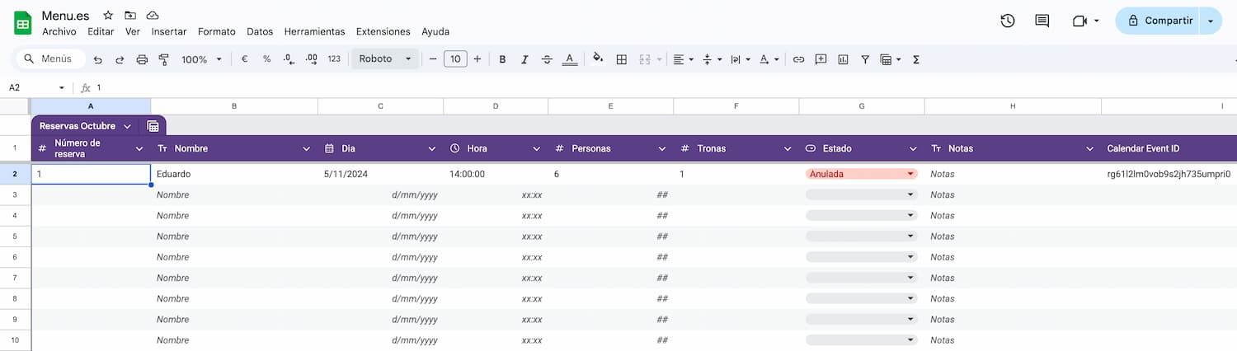
Task: Click the Menús search box
Action: (51, 59)
